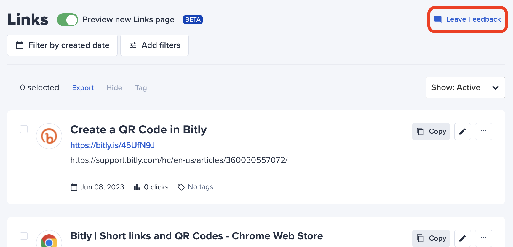Screen dimensions: 513x247
Task: Open the three-dots menu for QR Code link
Action: pyautogui.click(x=483, y=131)
